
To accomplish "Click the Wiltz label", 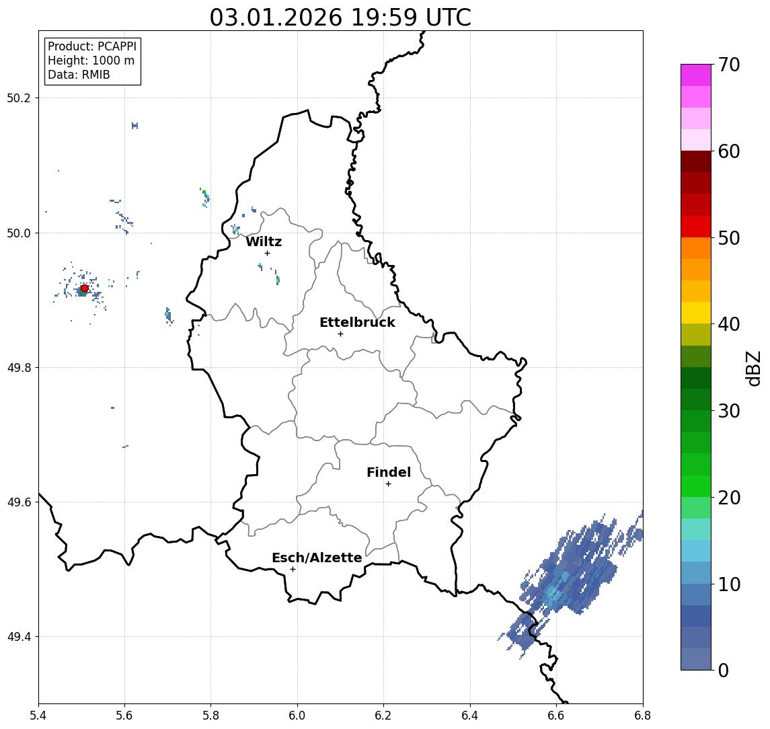I will click(264, 241).
